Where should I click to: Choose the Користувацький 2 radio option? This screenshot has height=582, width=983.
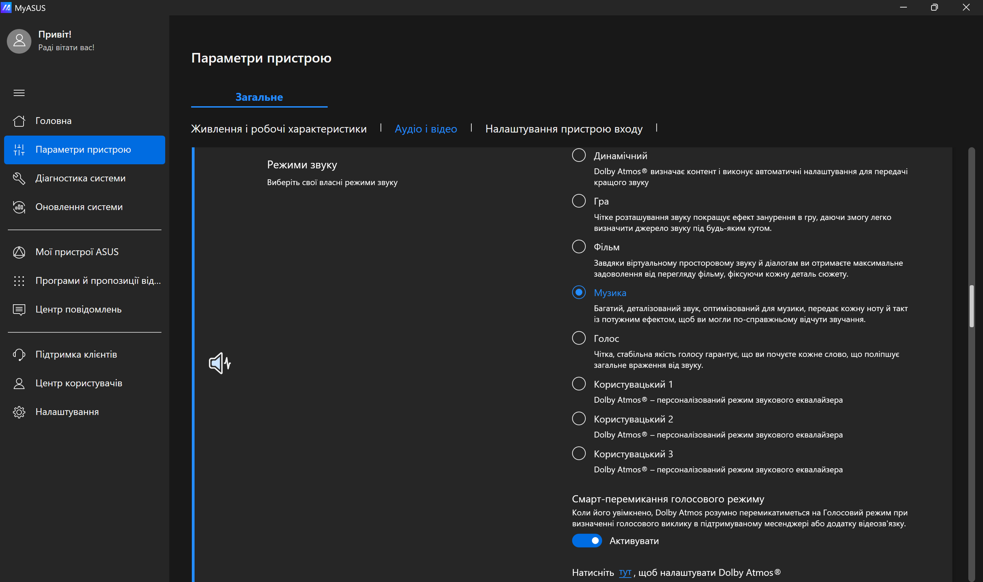coord(579,418)
